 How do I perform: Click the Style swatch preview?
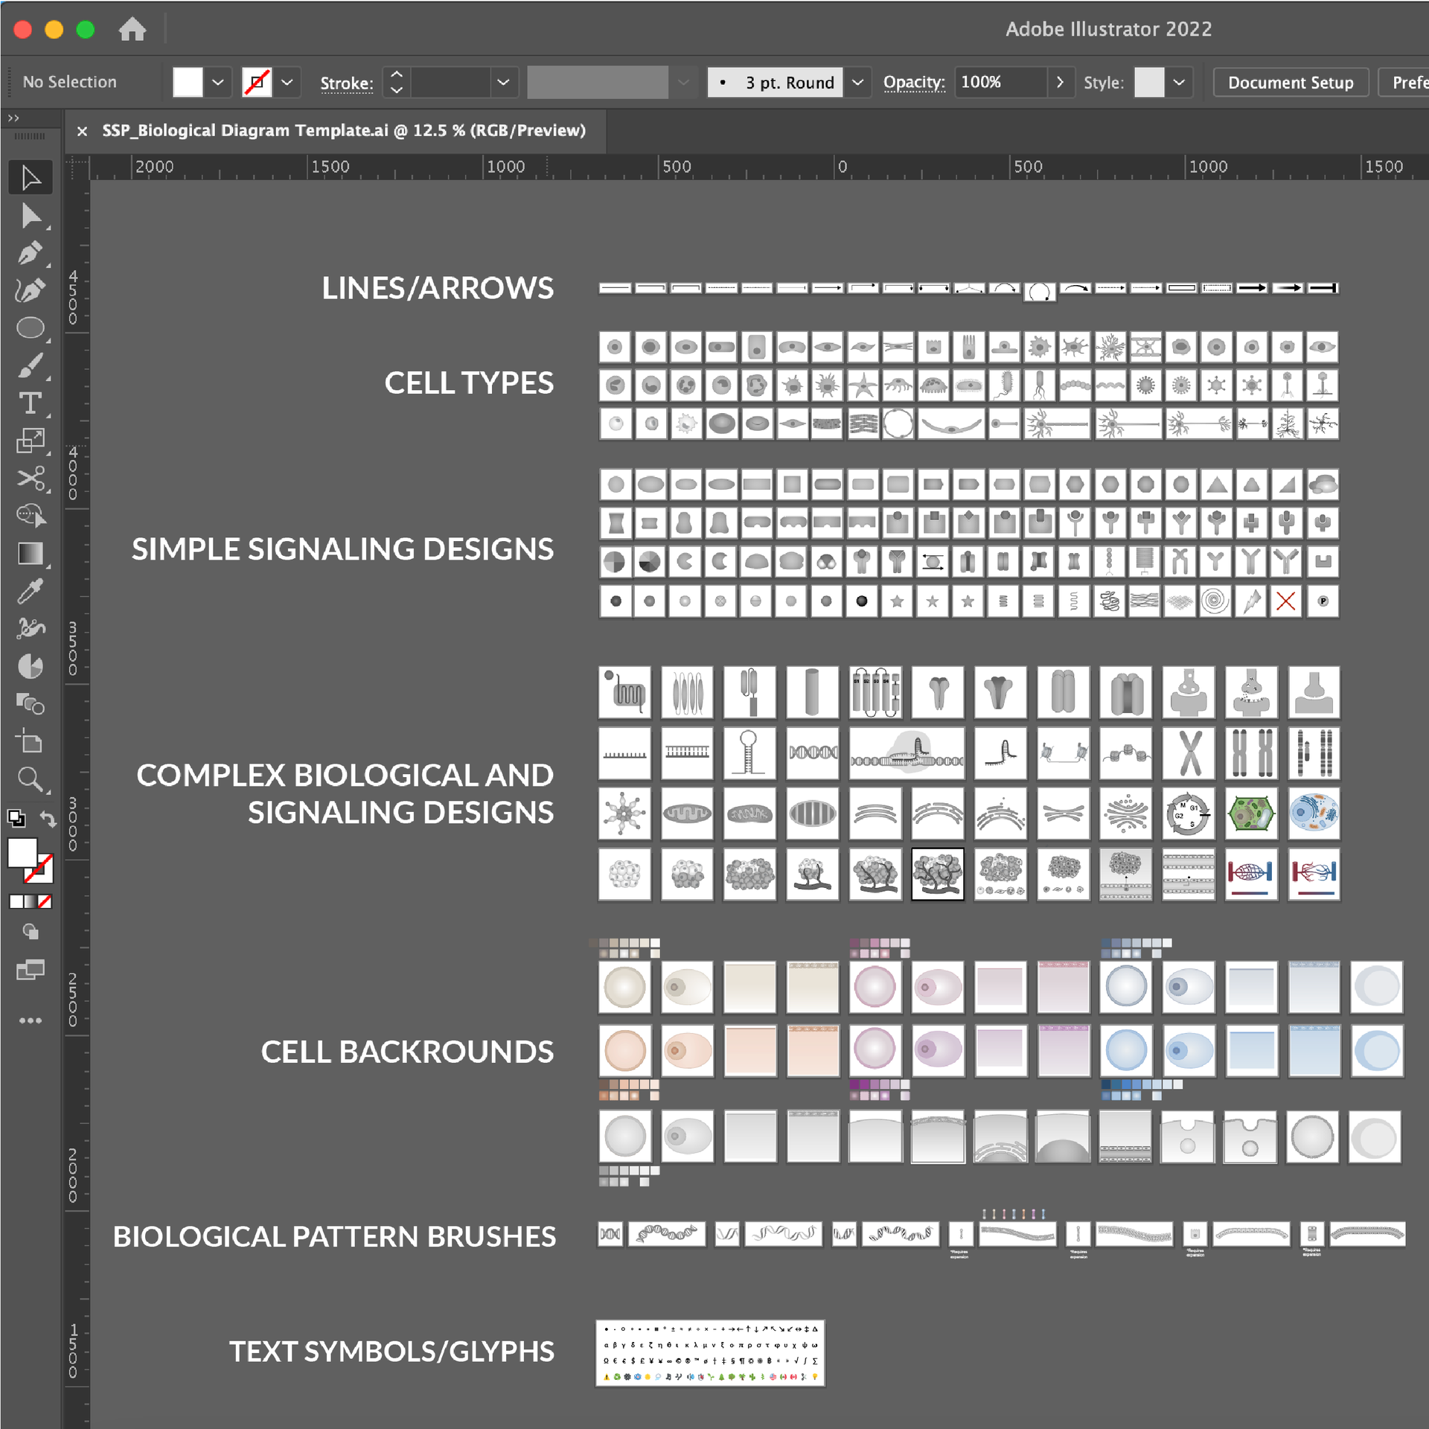point(1149,83)
